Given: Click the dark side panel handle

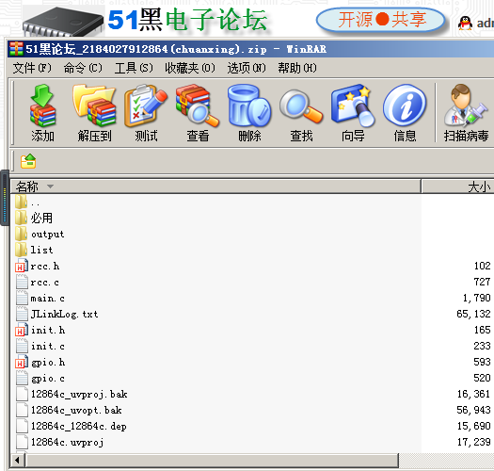Looking at the screenshot, I should tap(5, 198).
